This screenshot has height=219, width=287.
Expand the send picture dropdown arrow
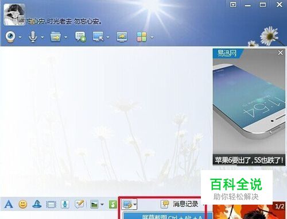(x=102, y=205)
